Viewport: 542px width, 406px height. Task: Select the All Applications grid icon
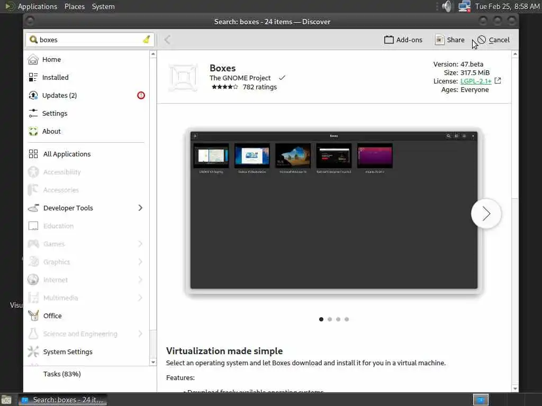[x=33, y=154]
